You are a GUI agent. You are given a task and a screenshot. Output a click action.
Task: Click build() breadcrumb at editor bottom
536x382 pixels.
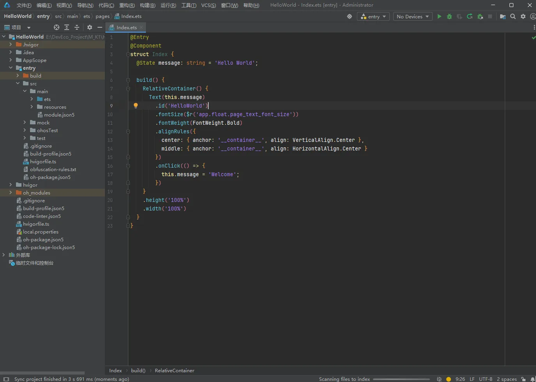(x=138, y=371)
